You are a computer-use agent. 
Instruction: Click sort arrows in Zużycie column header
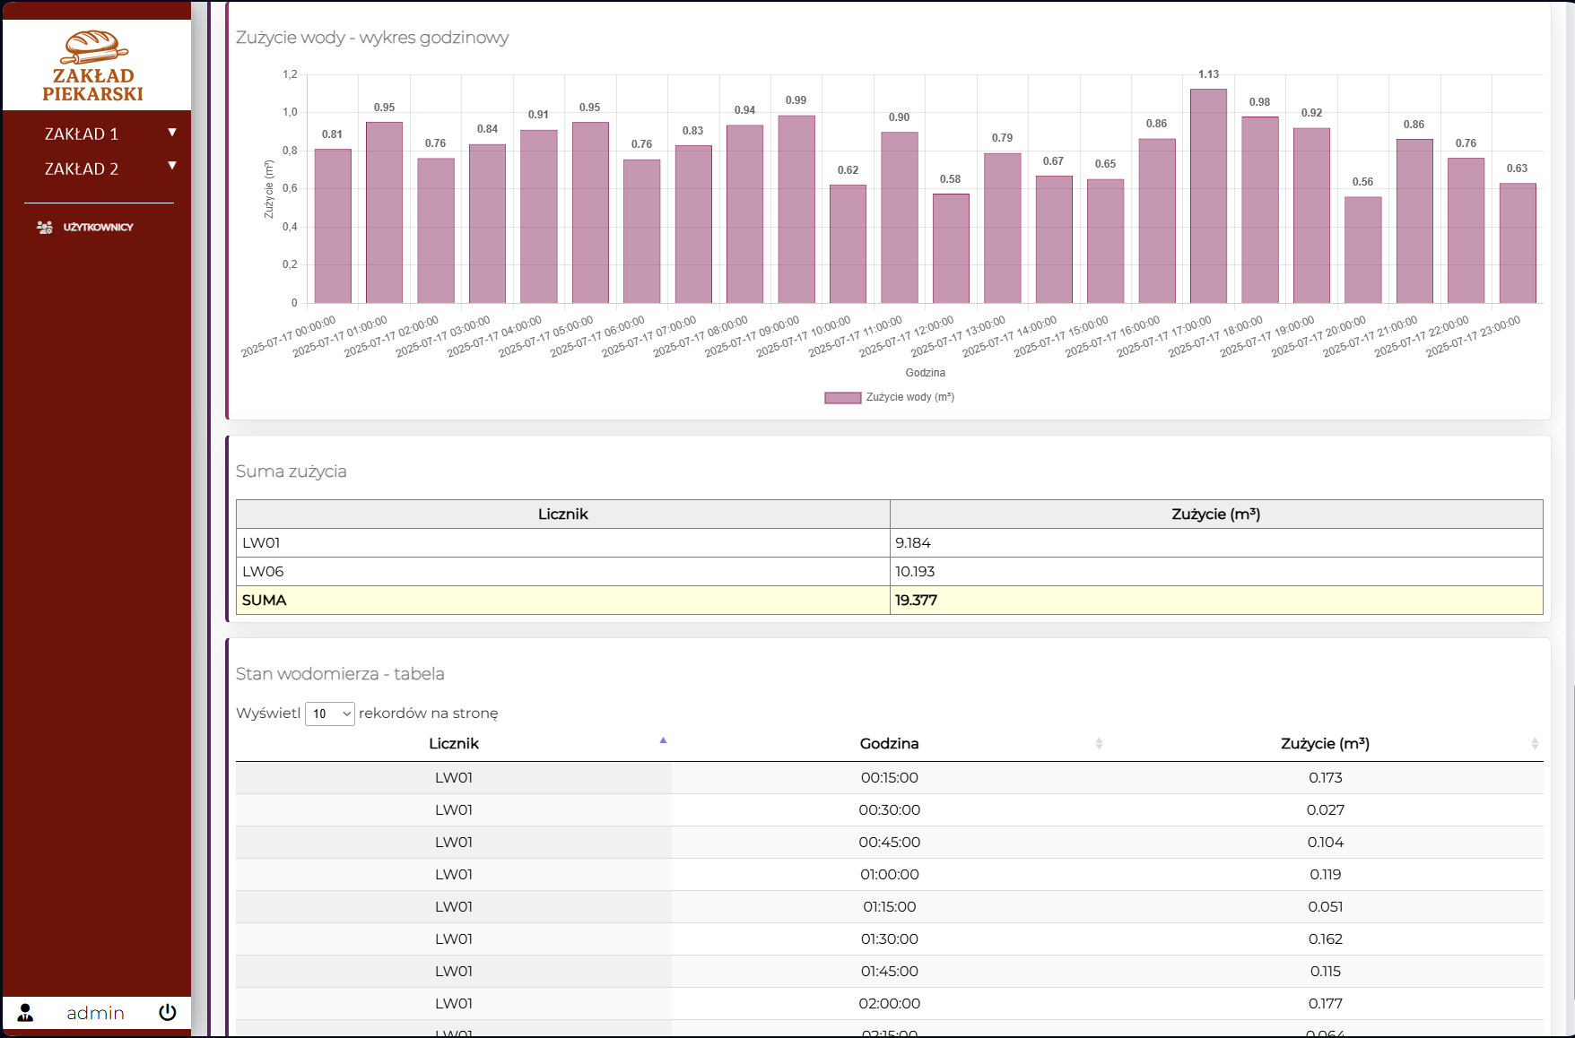pos(1534,744)
